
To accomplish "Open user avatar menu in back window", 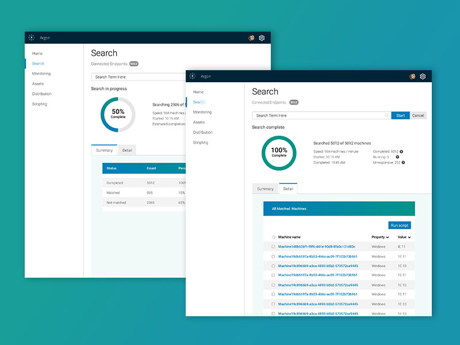I will (251, 38).
